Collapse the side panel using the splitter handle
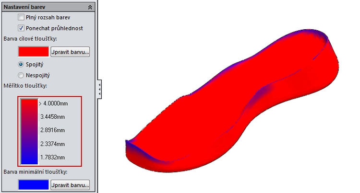Image resolution: width=360 pixels, height=193 pixels. coord(99,89)
